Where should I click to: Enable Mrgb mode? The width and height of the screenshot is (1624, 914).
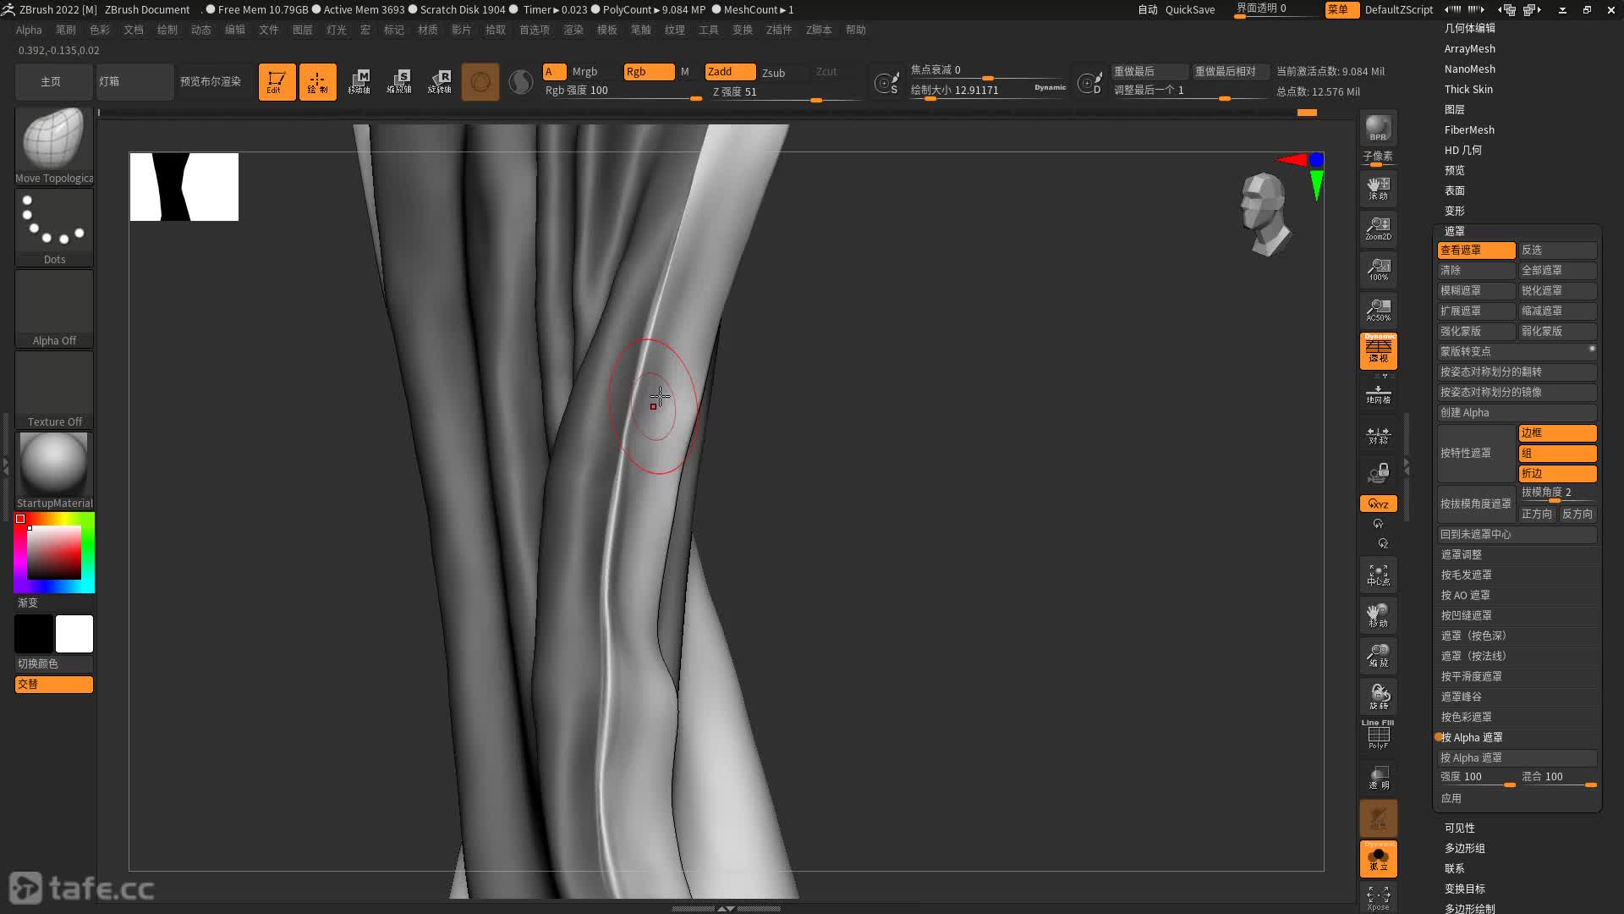point(584,72)
